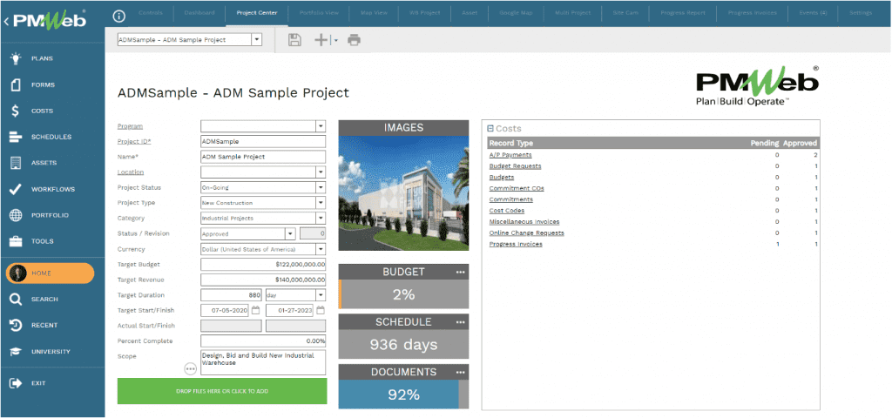
Task: Collapse sidebar using arrow beside PMWeb logo
Action: pos(6,22)
